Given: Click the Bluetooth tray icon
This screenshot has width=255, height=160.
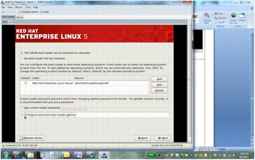Looking at the screenshot, I should tap(191, 155).
